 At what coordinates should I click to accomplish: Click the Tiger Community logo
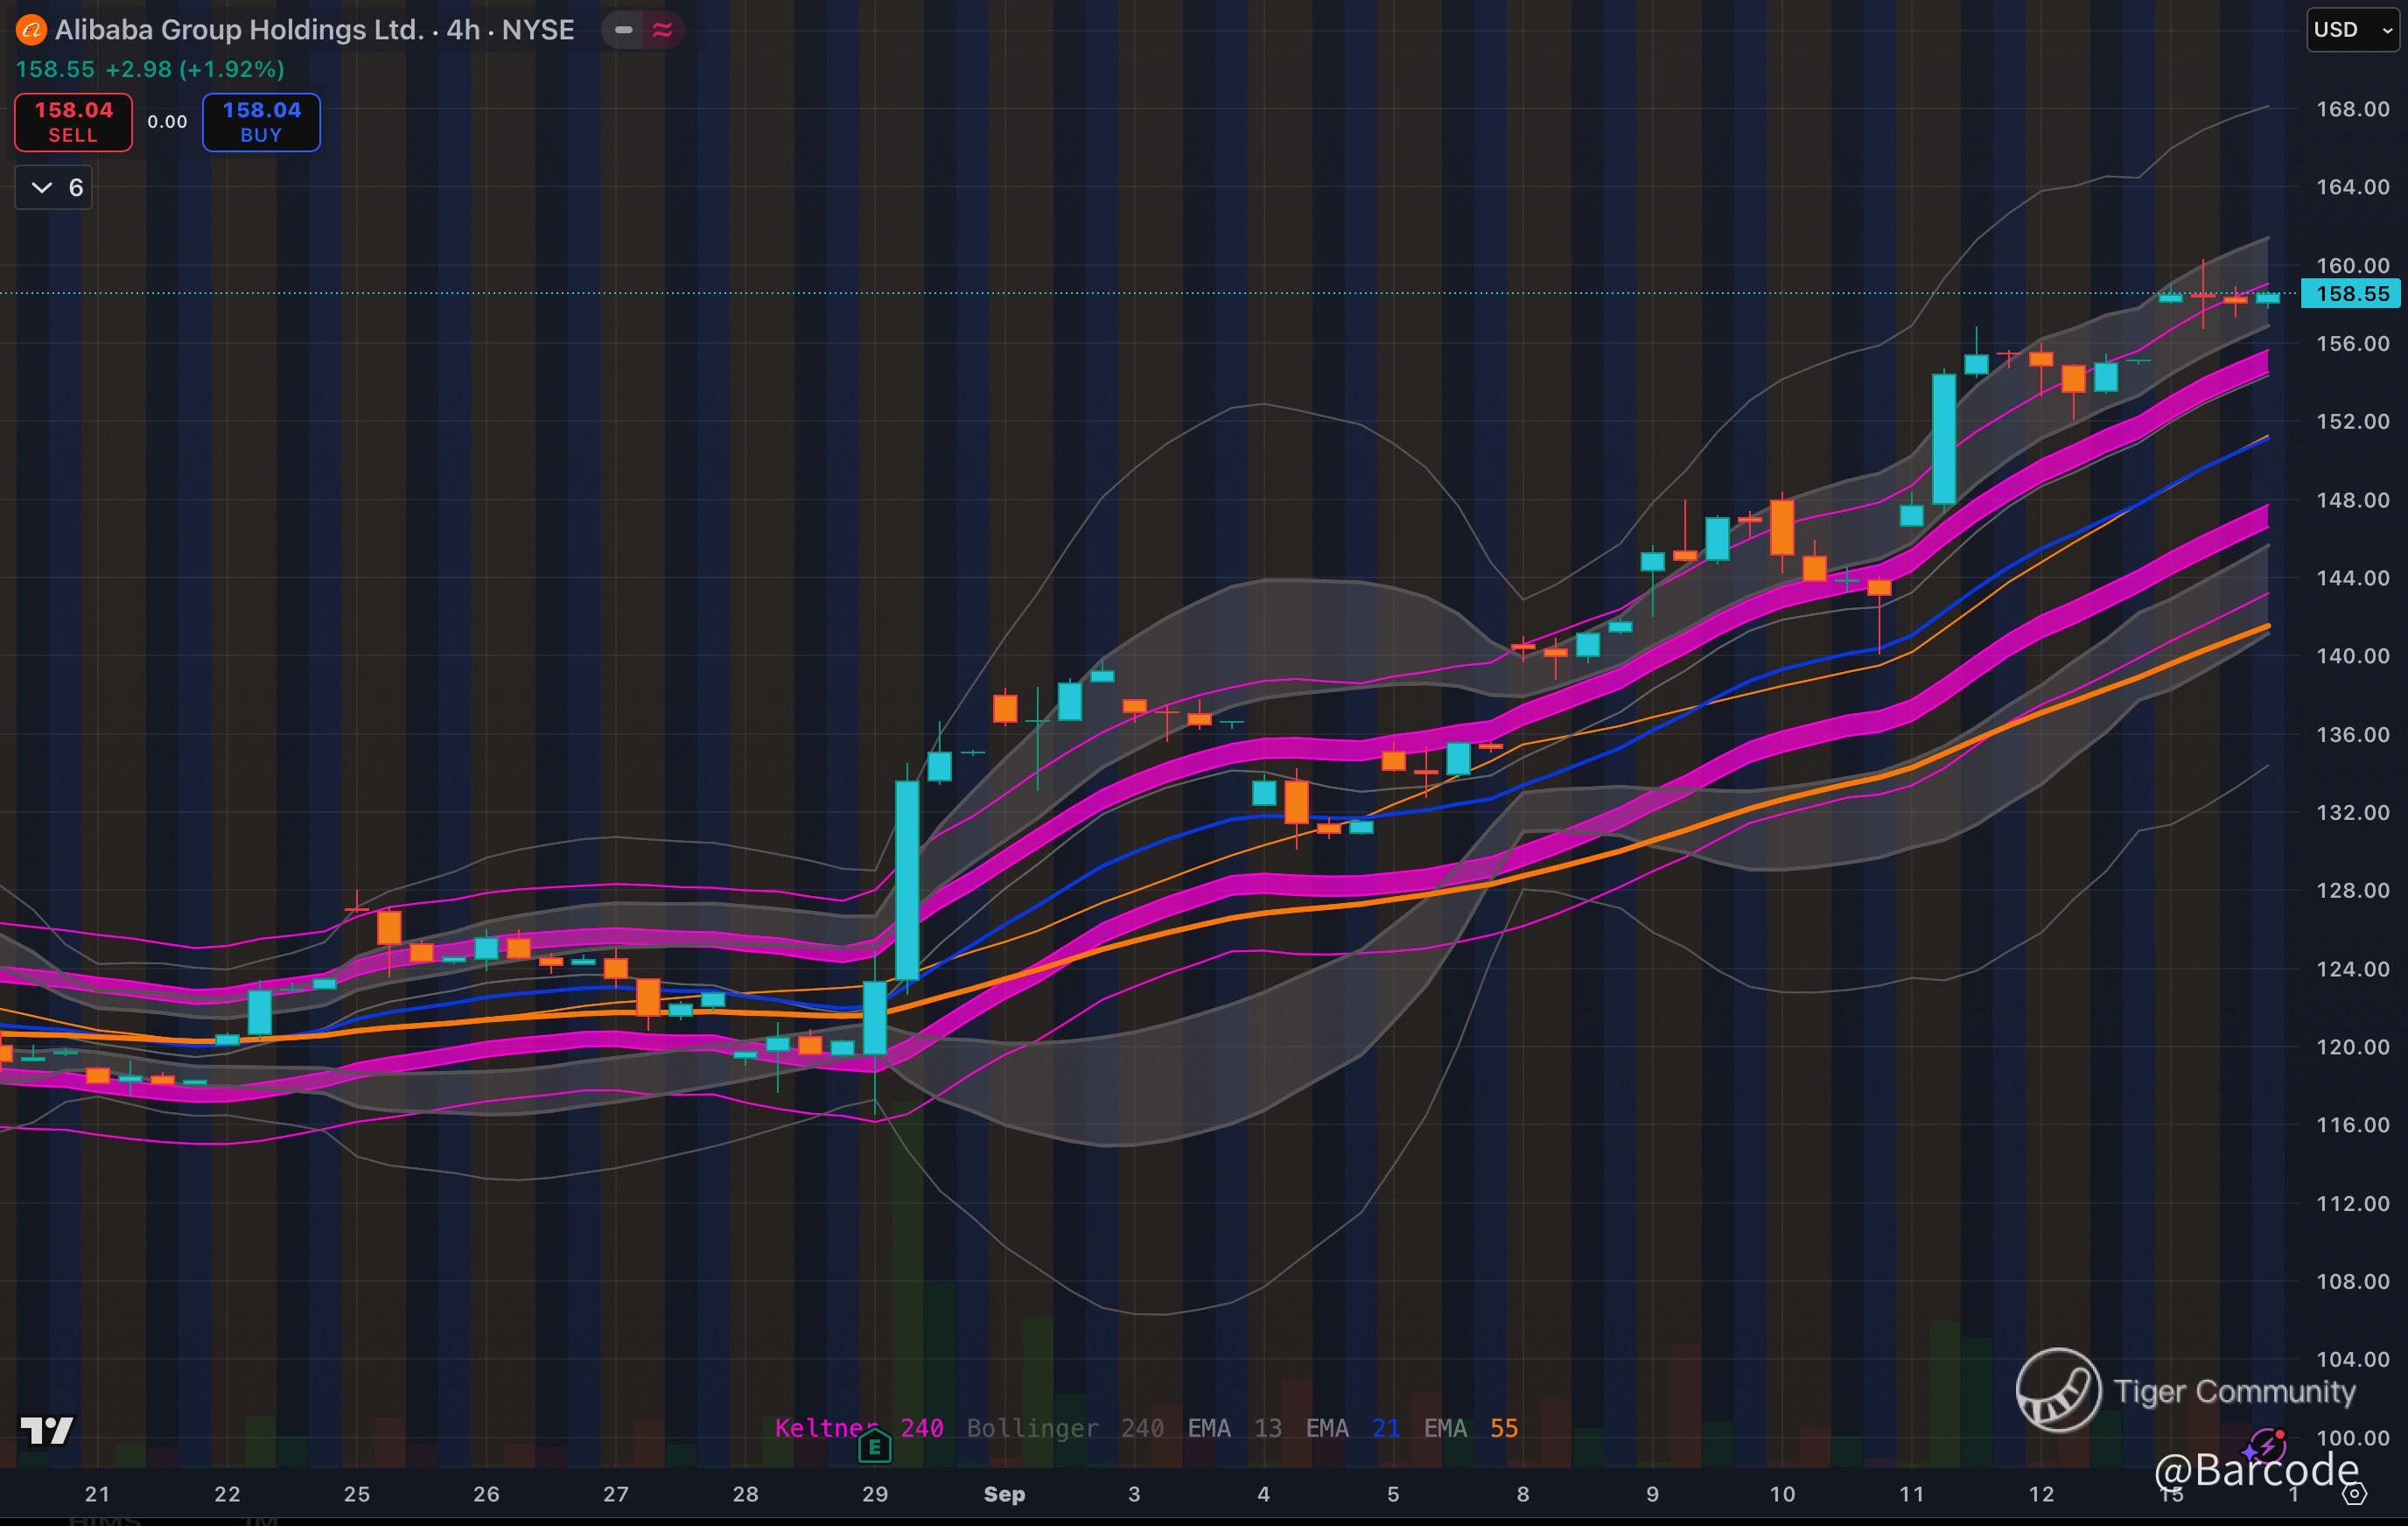(2058, 1390)
